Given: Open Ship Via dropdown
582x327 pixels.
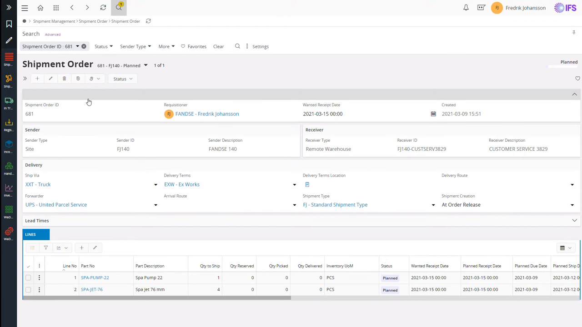Looking at the screenshot, I should [x=156, y=184].
